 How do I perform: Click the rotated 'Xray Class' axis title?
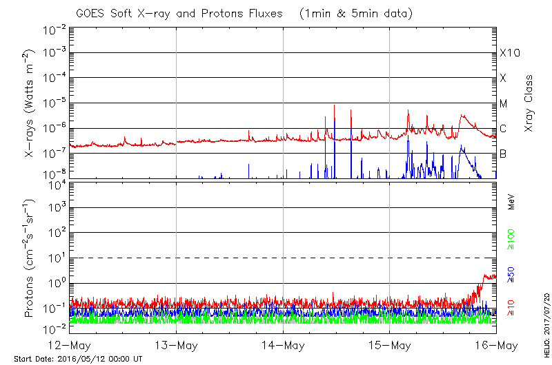point(529,103)
